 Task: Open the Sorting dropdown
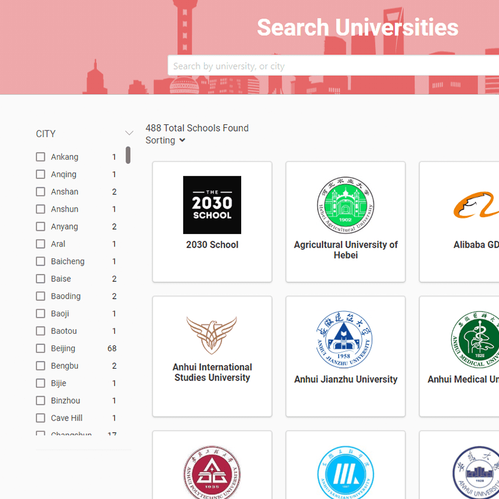point(165,140)
